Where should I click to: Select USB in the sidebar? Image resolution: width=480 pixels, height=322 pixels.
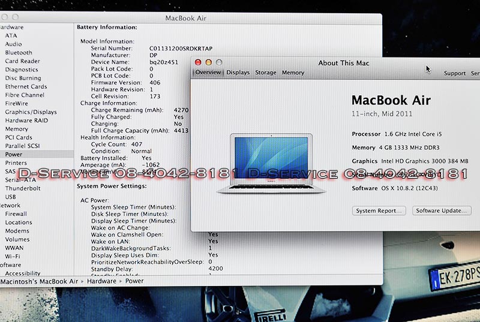(10, 197)
